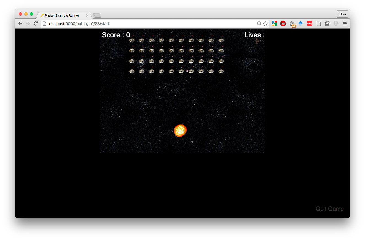The width and height of the screenshot is (365, 240).
Task: Open the blue diamond extension icon
Action: (300, 24)
